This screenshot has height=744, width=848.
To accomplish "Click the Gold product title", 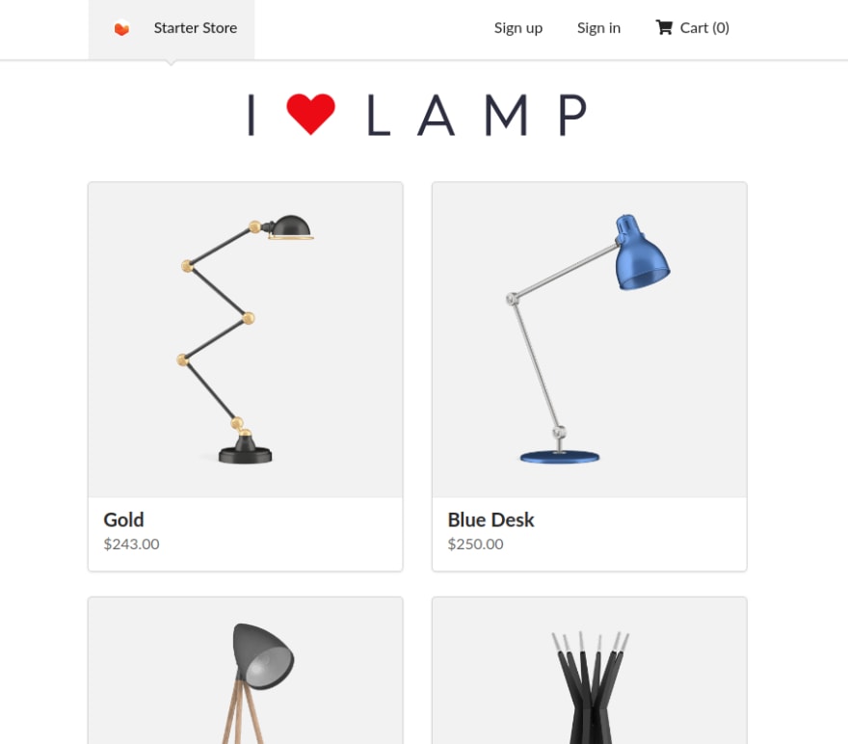I will coord(124,519).
